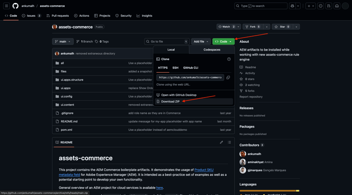Open notifications inbox icon
Image resolution: width=352 pixels, height=195 pixels.
(337, 6)
